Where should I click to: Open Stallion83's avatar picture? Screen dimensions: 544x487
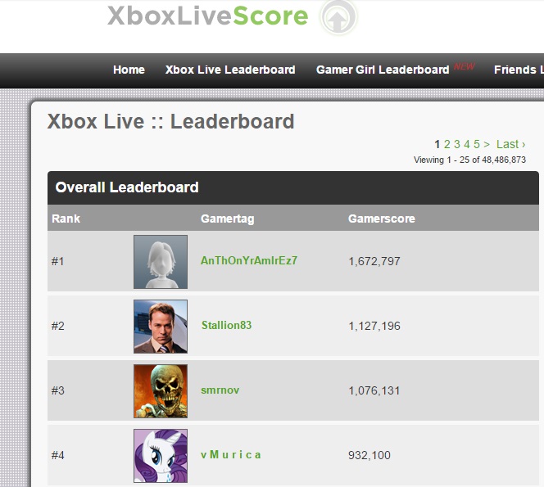click(x=161, y=327)
